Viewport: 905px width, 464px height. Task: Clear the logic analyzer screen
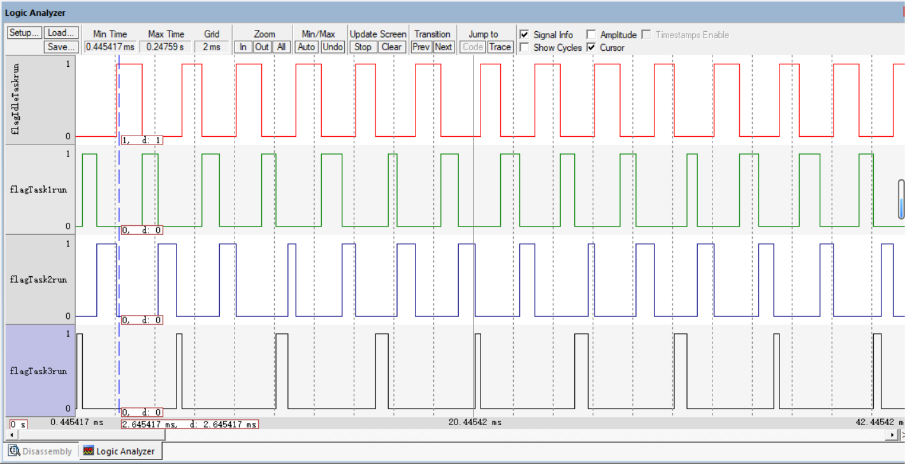[x=391, y=47]
